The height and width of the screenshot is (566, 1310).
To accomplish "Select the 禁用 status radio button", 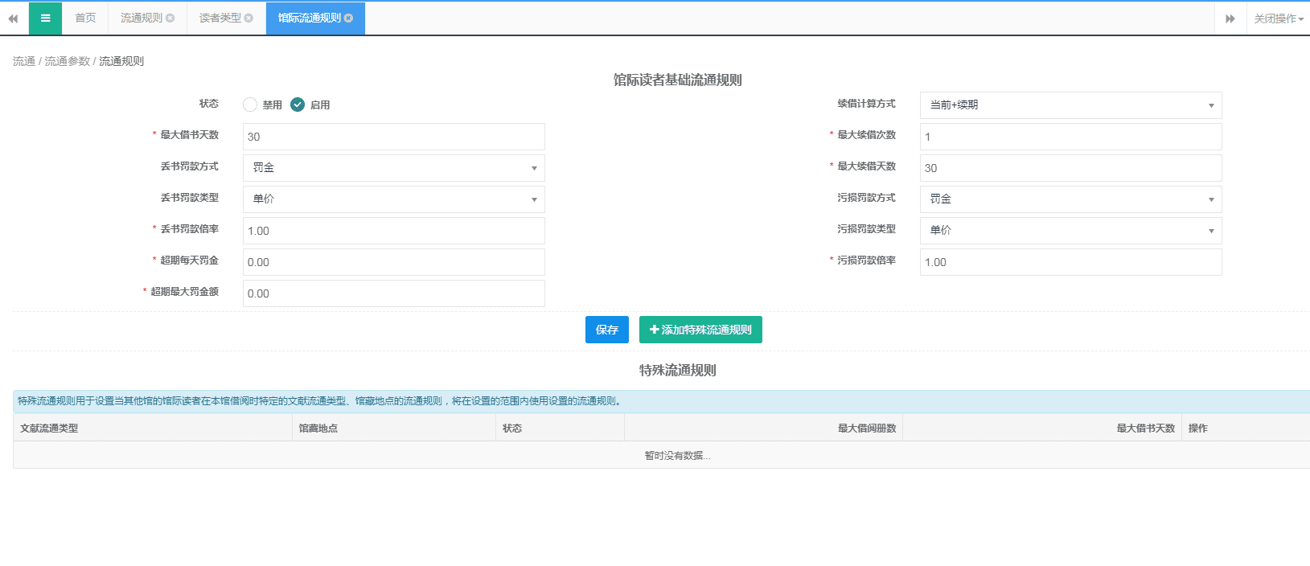I will [x=250, y=105].
